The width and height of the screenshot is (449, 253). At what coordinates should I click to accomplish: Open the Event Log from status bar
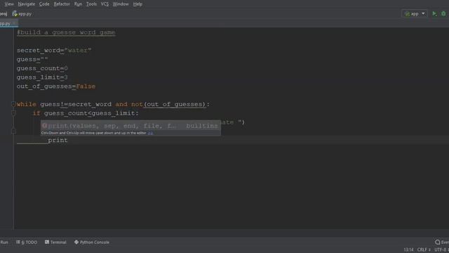pyautogui.click(x=441, y=242)
